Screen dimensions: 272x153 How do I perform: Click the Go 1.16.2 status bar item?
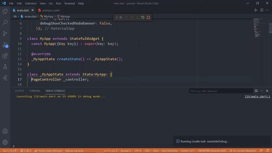point(10,151)
